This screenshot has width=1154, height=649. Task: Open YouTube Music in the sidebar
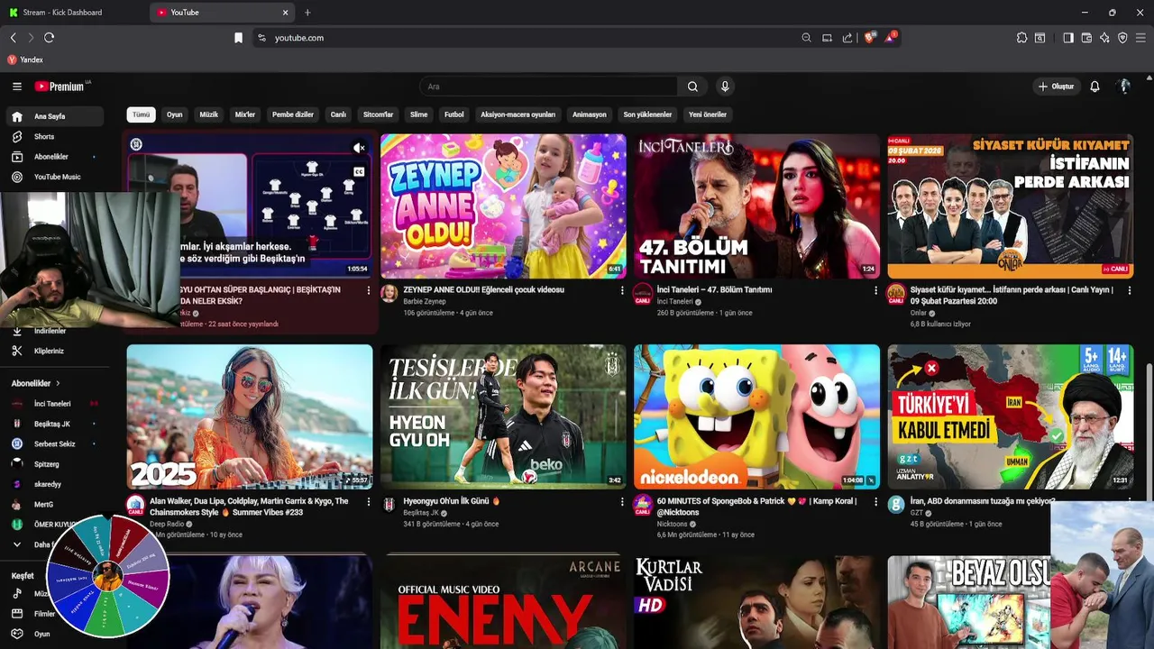(x=54, y=177)
